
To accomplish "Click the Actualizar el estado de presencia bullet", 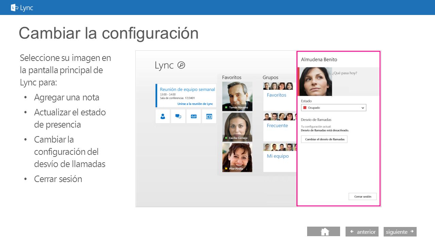I will click(70, 118).
